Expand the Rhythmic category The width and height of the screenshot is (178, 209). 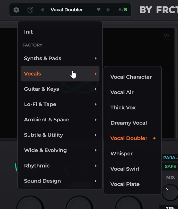[60, 166]
